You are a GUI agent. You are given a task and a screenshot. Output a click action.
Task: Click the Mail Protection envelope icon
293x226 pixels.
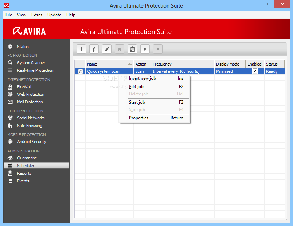tap(10, 102)
